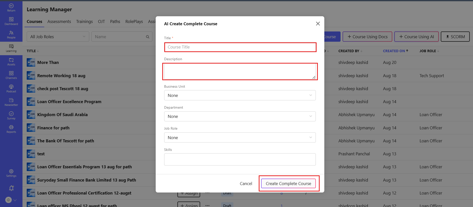Switch to the Assessments tab
Image resolution: width=473 pixels, height=207 pixels.
point(59,21)
